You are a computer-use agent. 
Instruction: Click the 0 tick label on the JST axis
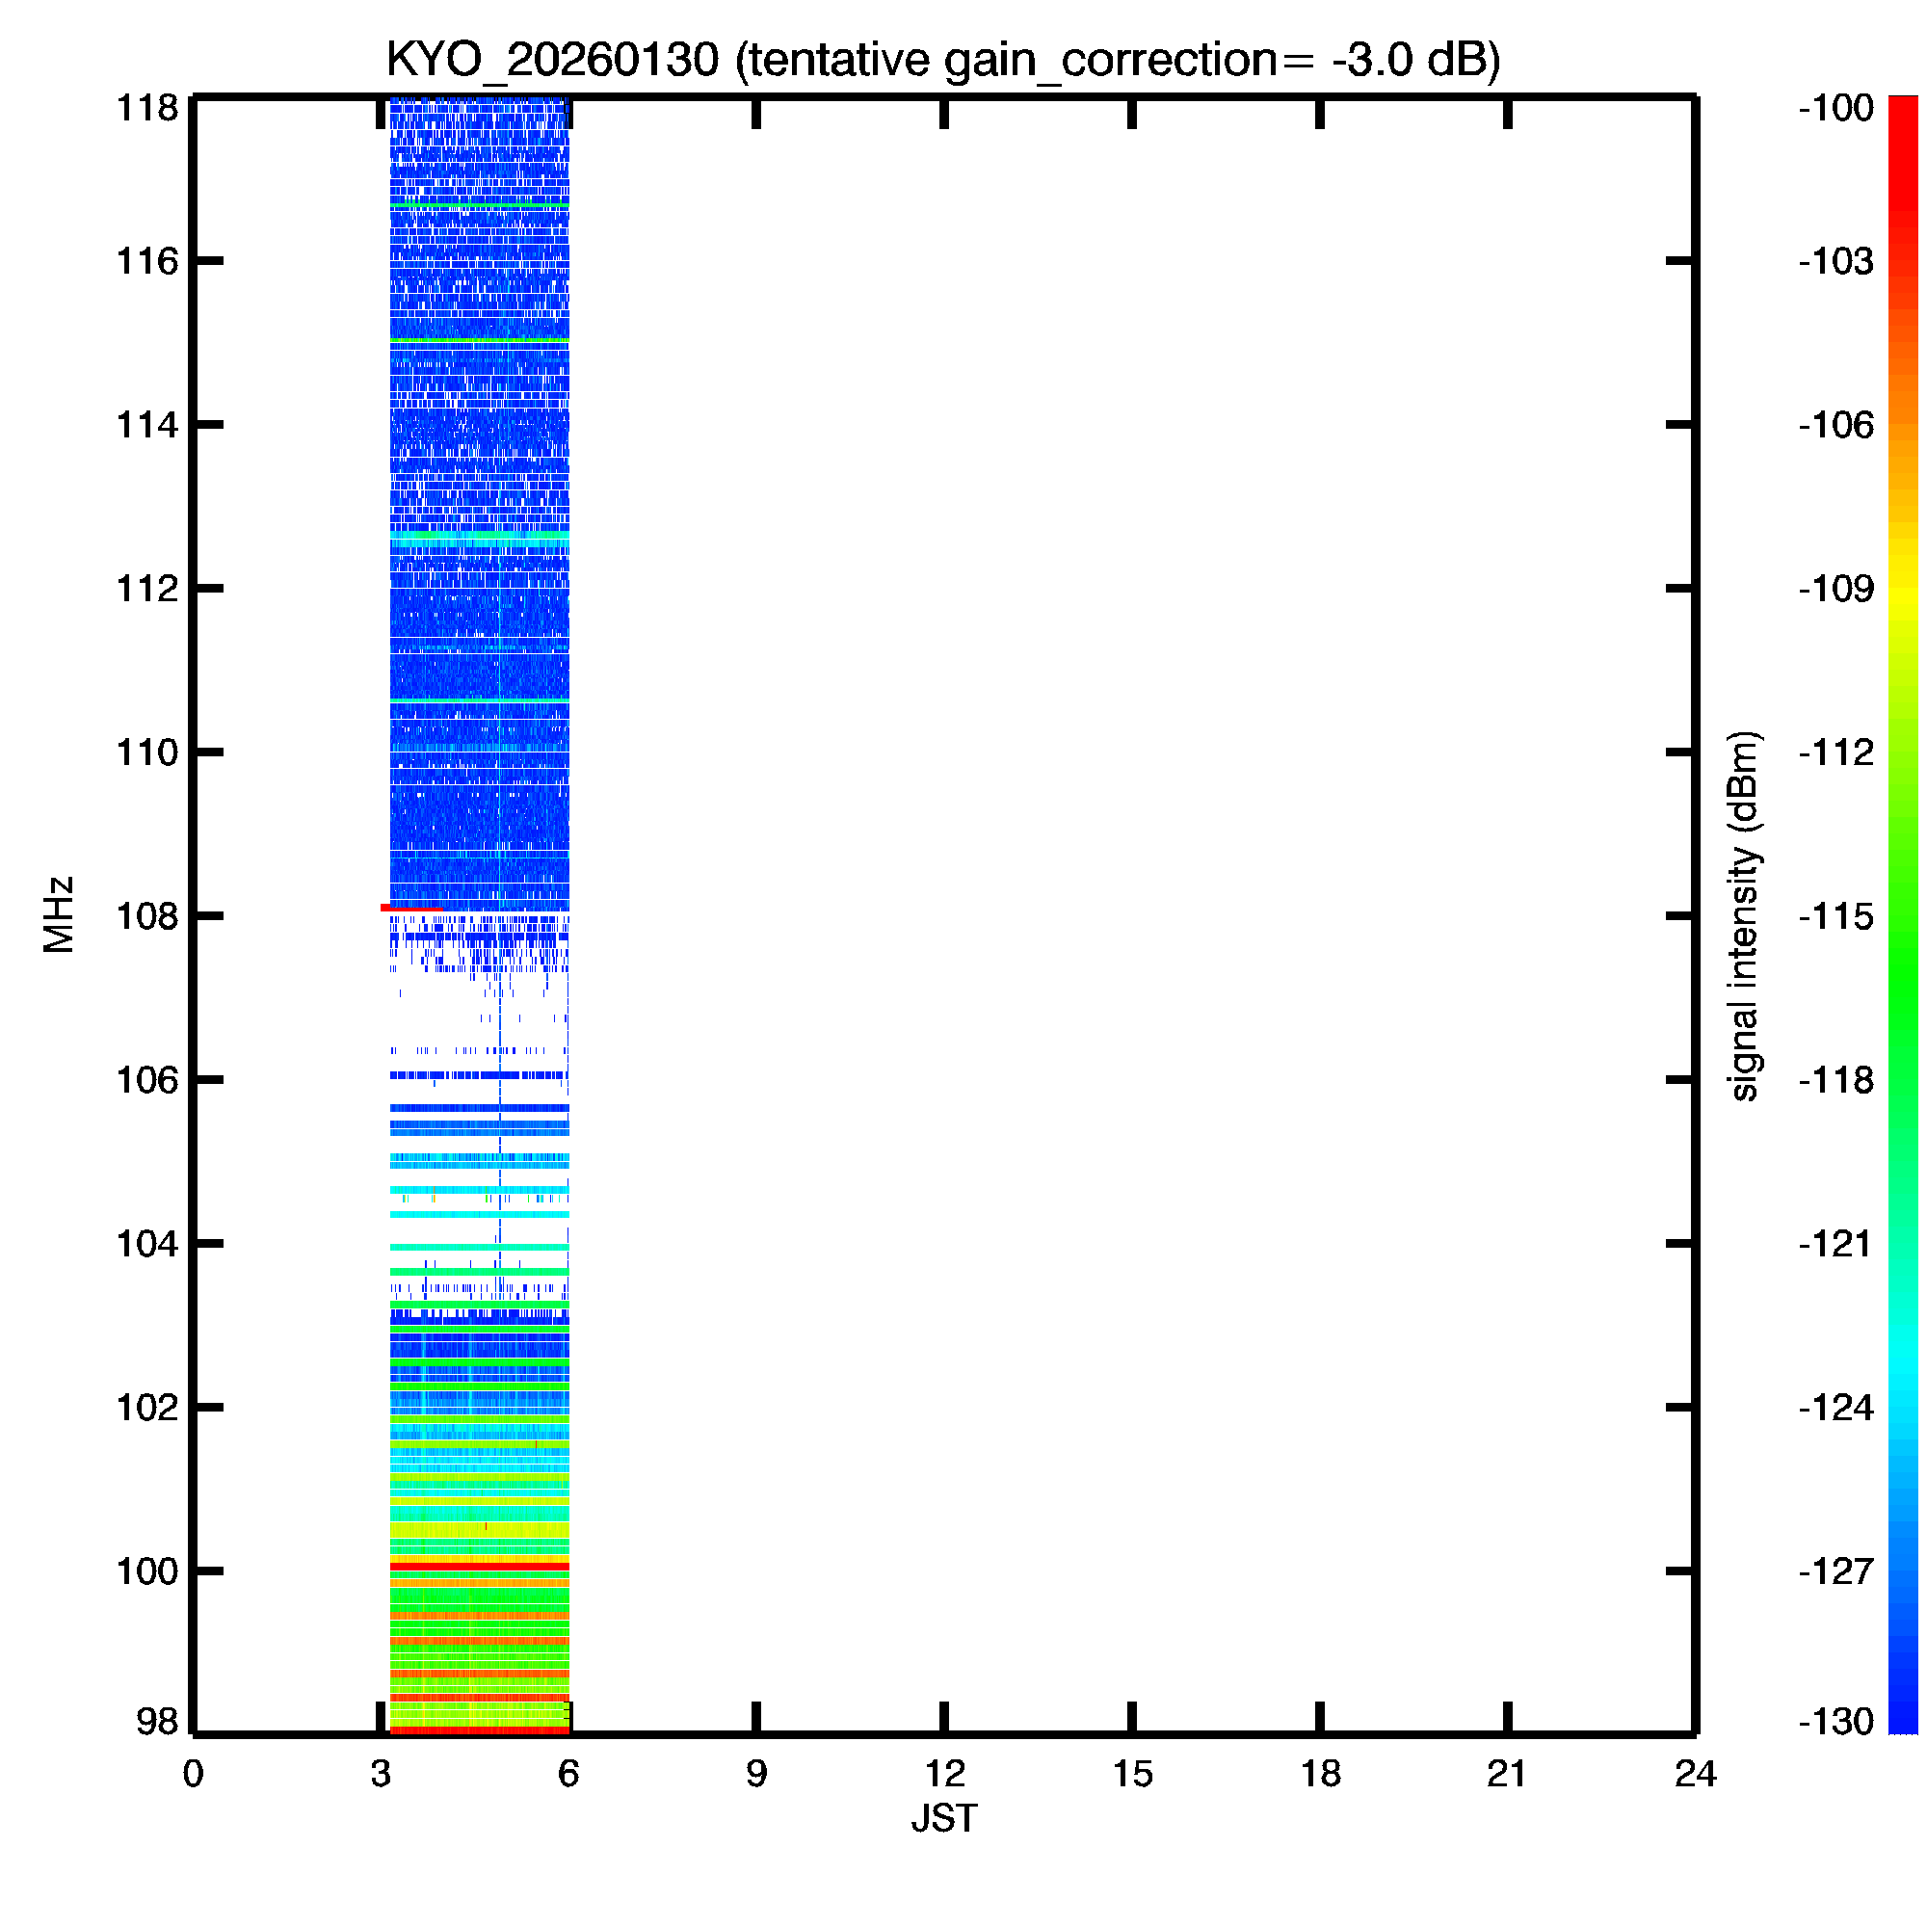click(x=194, y=1775)
